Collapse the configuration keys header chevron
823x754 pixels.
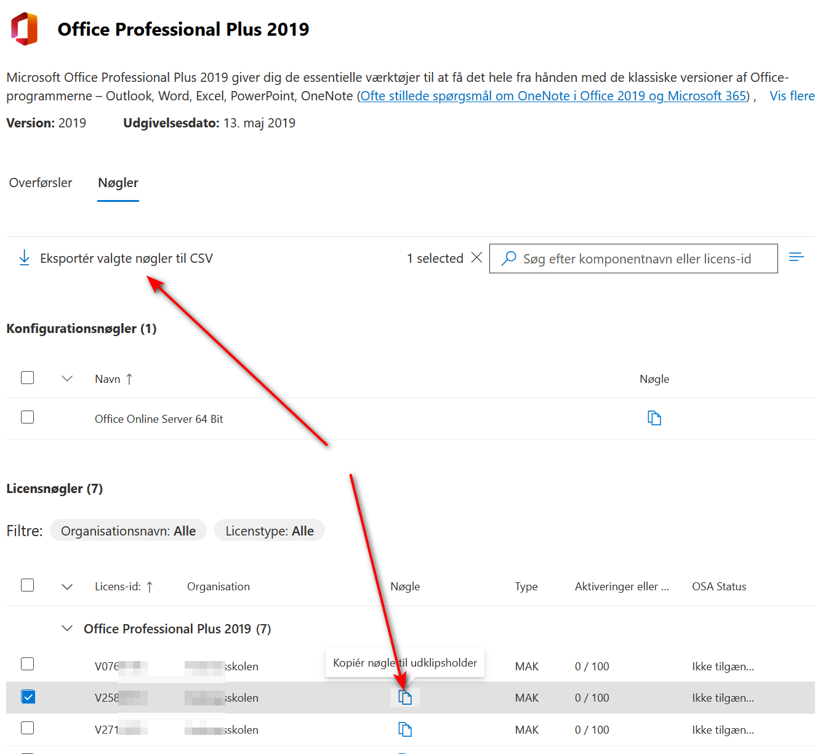(x=67, y=379)
